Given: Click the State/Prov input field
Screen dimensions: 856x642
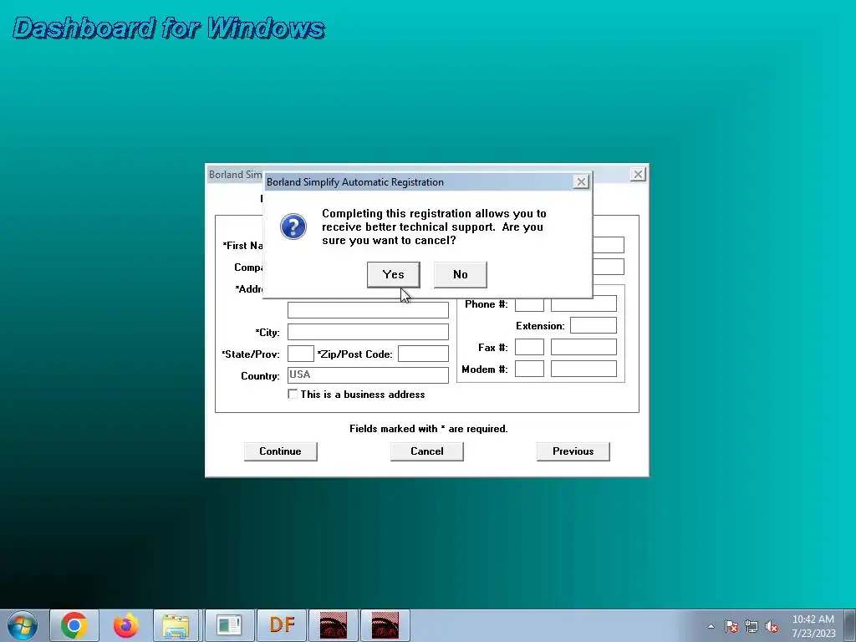Looking at the screenshot, I should click(x=301, y=354).
